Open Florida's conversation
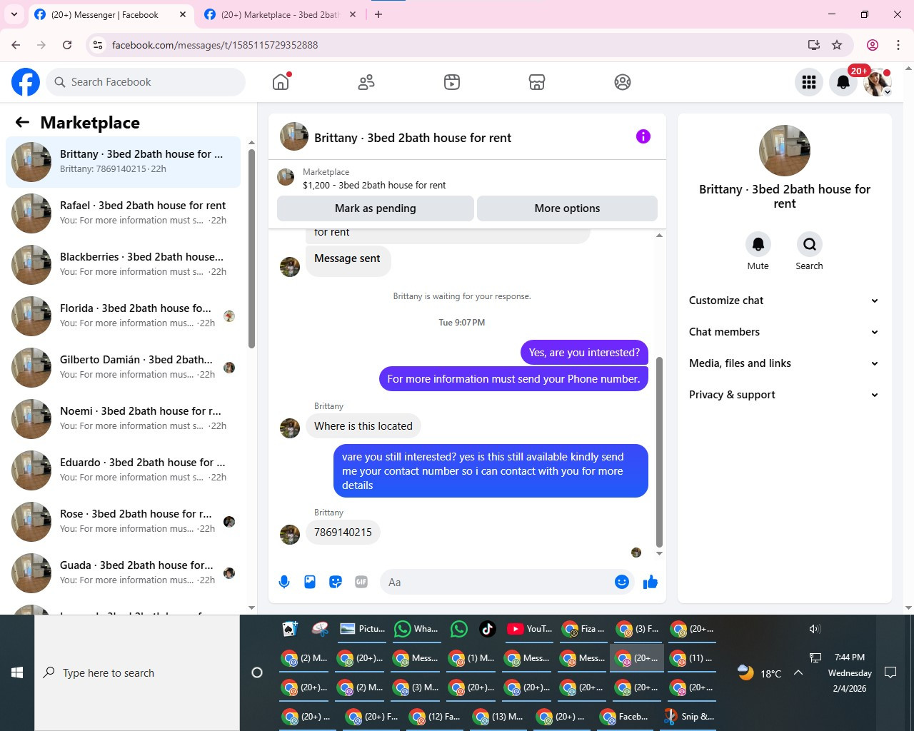This screenshot has height=731, width=914. point(124,316)
